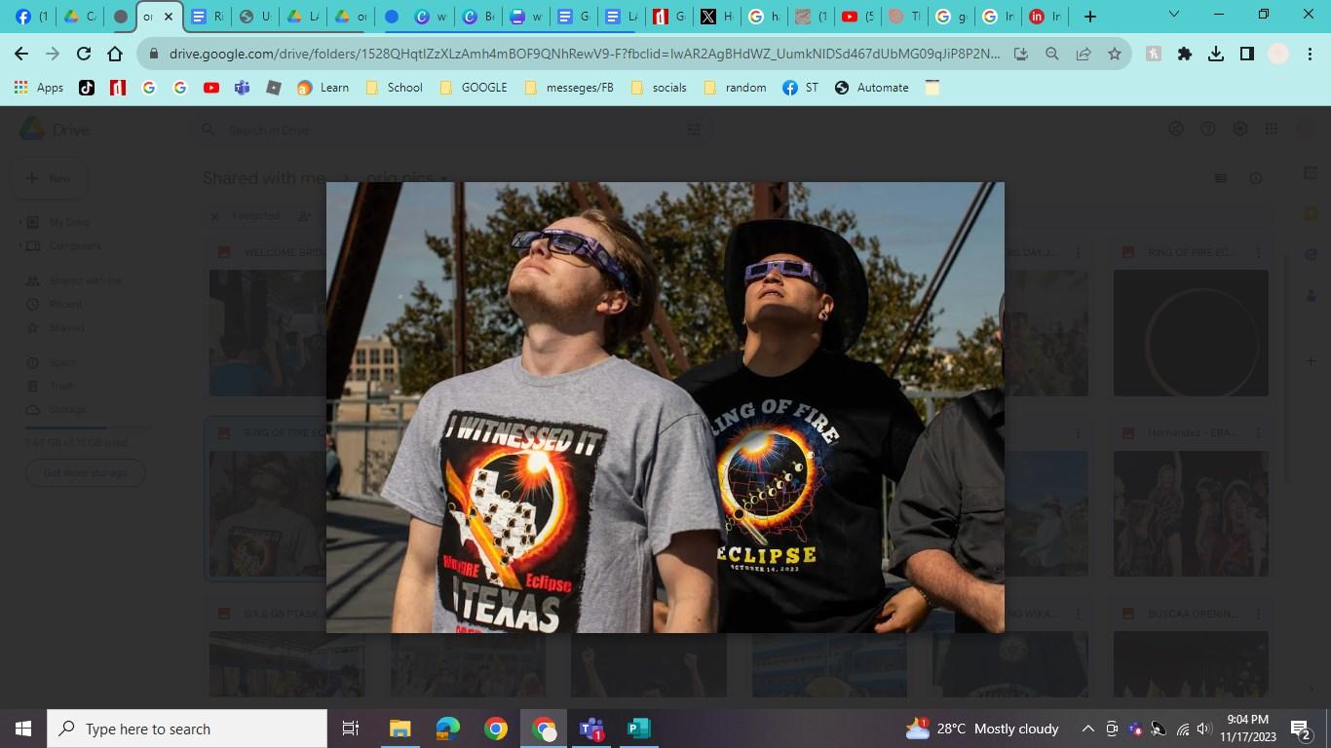Image resolution: width=1331 pixels, height=748 pixels.
Task: Open Drive settings gear
Action: (x=1240, y=130)
